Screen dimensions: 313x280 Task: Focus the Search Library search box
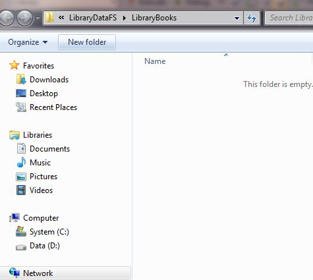tap(289, 18)
